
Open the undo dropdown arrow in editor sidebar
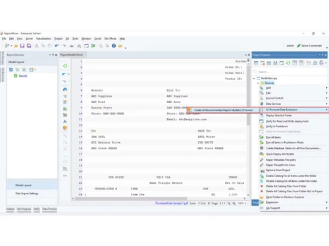(x=68, y=74)
